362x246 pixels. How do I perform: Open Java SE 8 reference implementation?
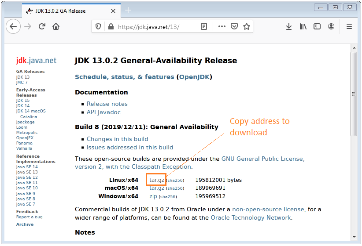point(26,199)
